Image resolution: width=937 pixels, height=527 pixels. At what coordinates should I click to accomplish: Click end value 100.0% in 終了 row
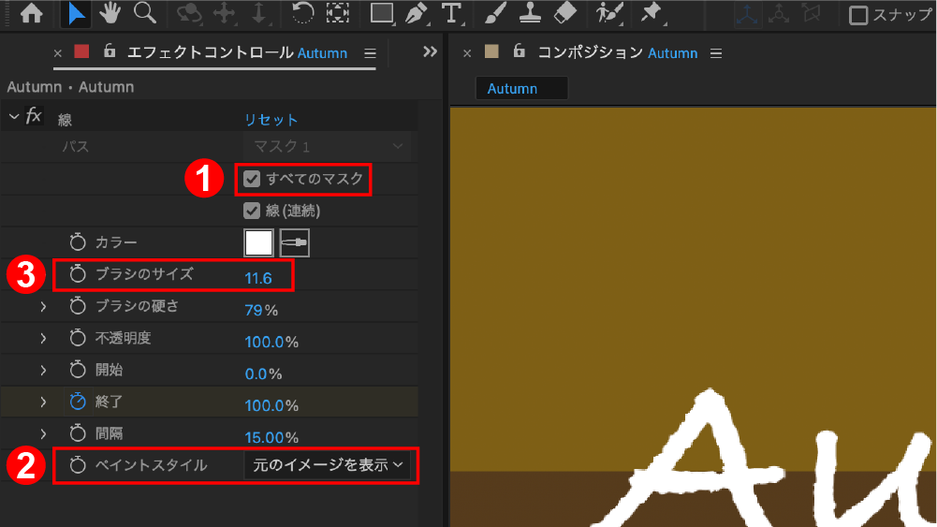coord(271,405)
